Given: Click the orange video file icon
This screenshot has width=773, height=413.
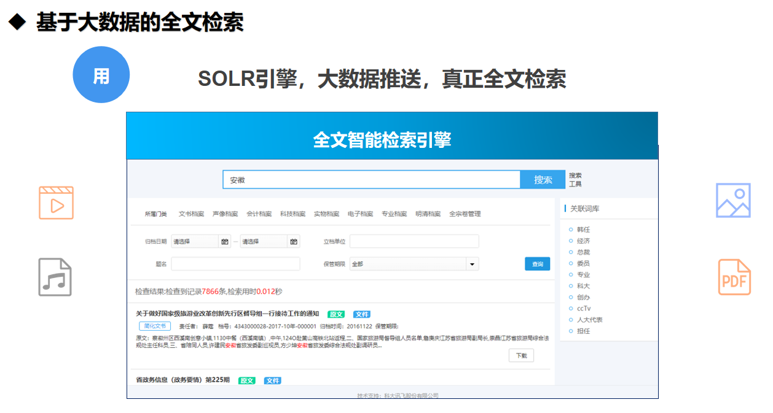Looking at the screenshot, I should pos(57,203).
